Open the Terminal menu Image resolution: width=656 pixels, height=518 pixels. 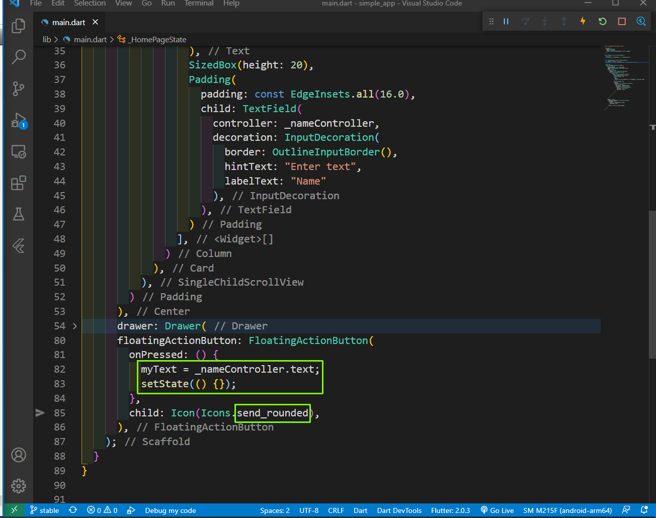[x=199, y=3]
